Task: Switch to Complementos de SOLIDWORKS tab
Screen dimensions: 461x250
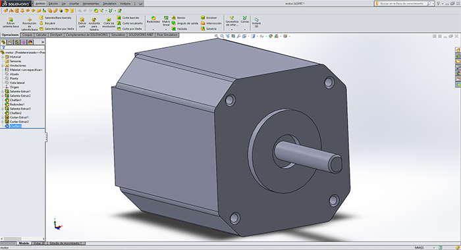Action: pyautogui.click(x=87, y=35)
